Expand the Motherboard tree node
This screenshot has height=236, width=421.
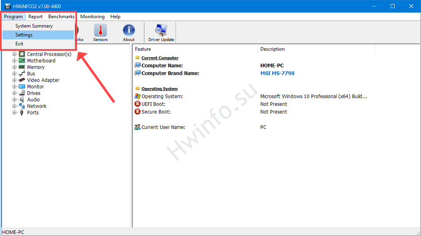click(15, 61)
